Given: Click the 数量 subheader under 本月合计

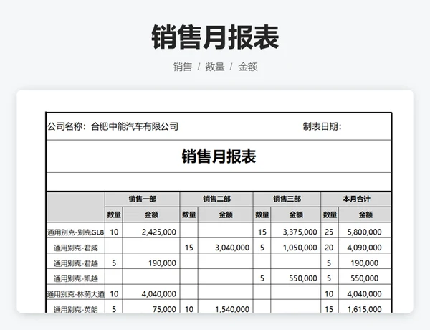Looking at the screenshot, I should click(330, 214).
